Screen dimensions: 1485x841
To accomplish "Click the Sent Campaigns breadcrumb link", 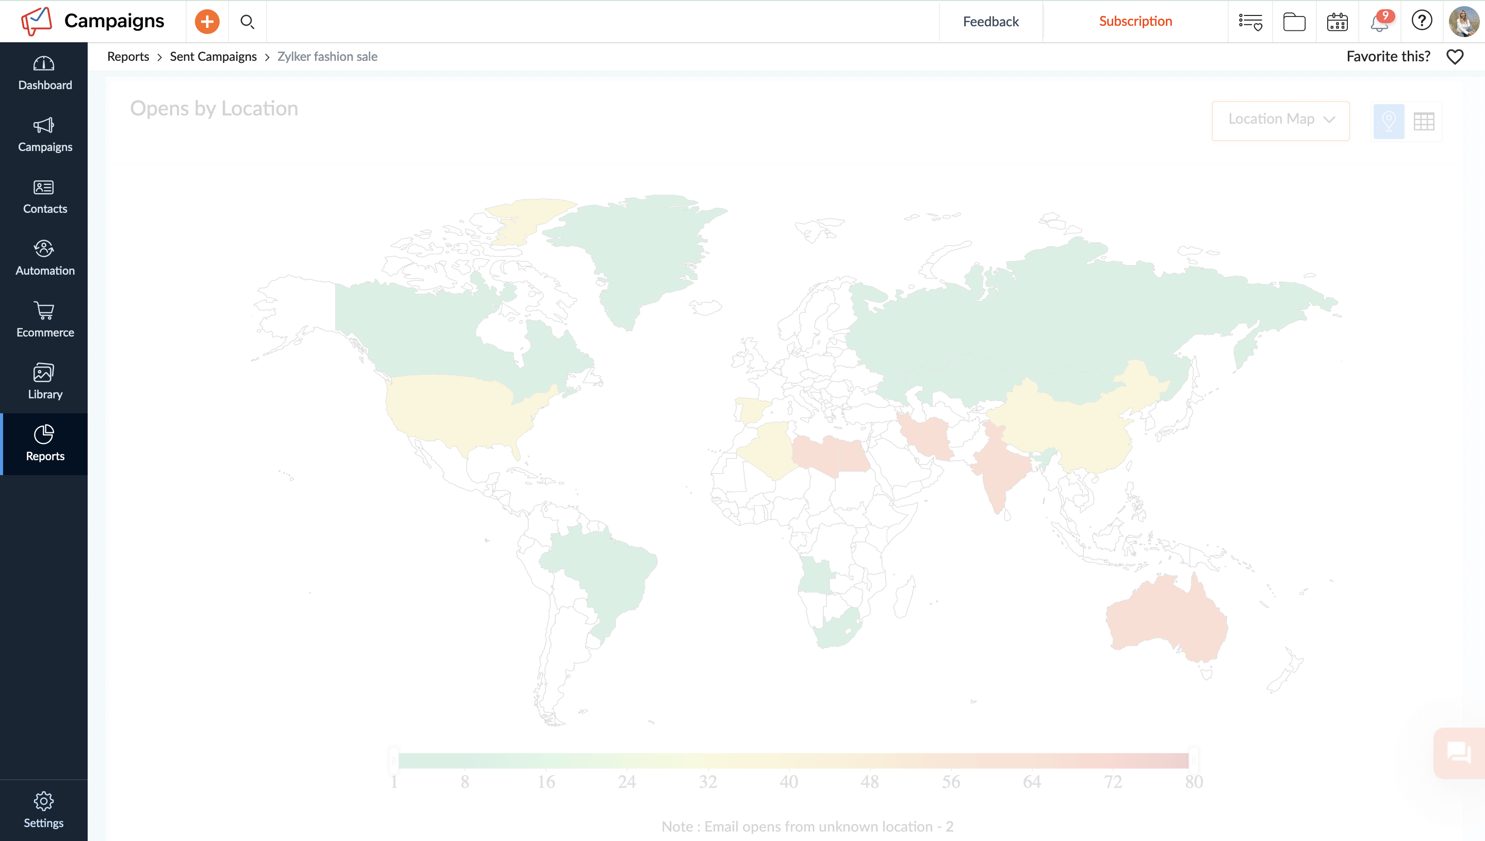I will tap(213, 56).
